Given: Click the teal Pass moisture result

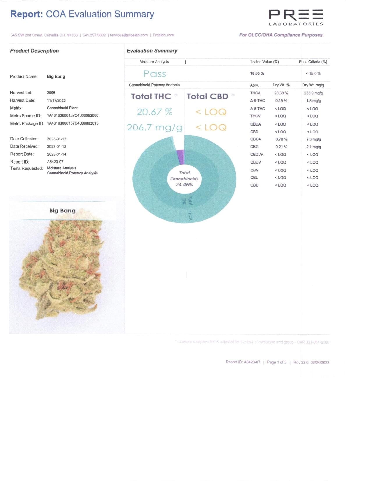Looking at the screenshot, I should coord(155,74).
